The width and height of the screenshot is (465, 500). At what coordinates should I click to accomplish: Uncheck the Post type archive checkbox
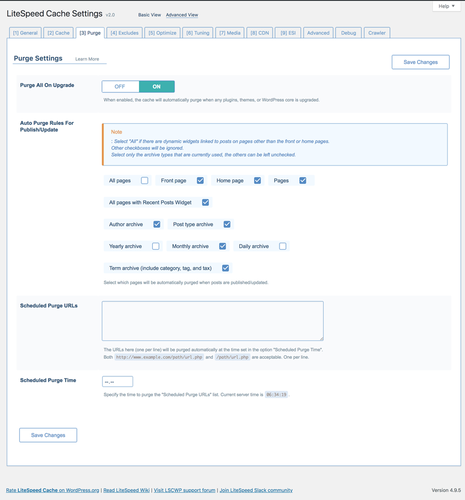[x=227, y=224]
